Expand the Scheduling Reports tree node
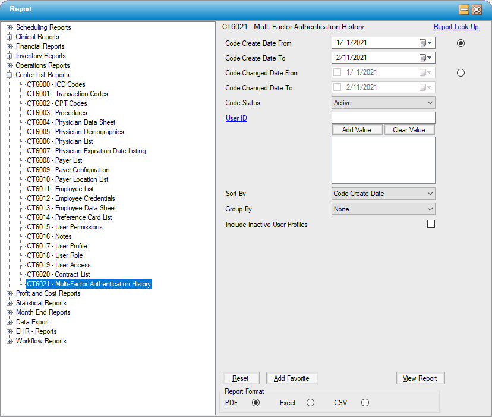 10,27
